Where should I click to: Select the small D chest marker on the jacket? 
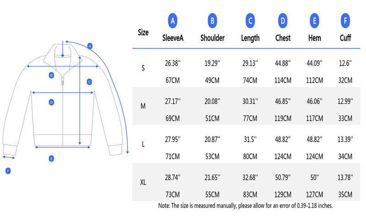(x=51, y=102)
